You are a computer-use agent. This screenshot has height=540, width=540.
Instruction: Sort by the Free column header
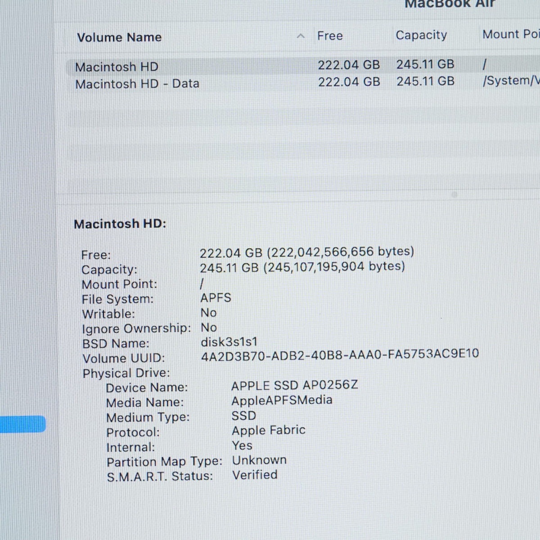tap(330, 36)
